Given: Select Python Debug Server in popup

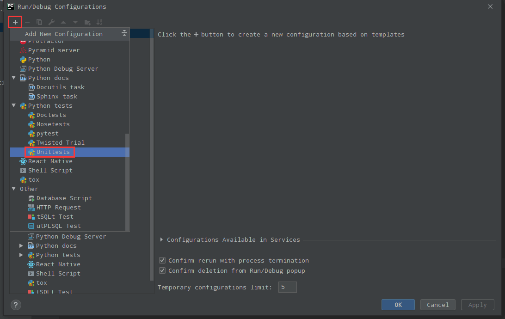Looking at the screenshot, I should (63, 68).
